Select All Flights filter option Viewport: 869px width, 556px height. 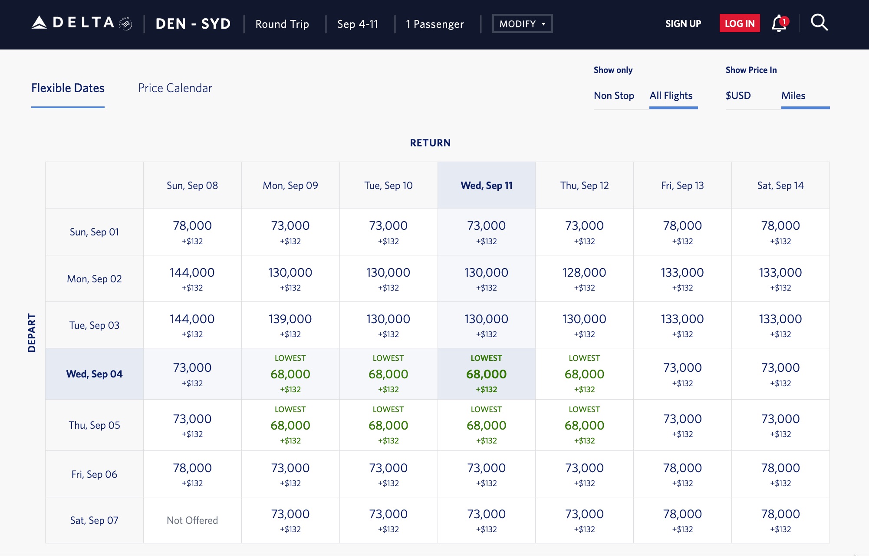pos(671,96)
